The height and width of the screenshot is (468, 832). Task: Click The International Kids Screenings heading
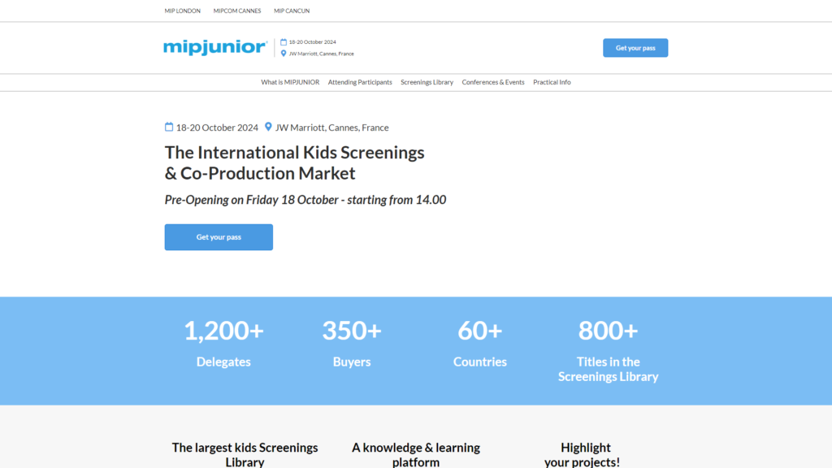pyautogui.click(x=294, y=162)
